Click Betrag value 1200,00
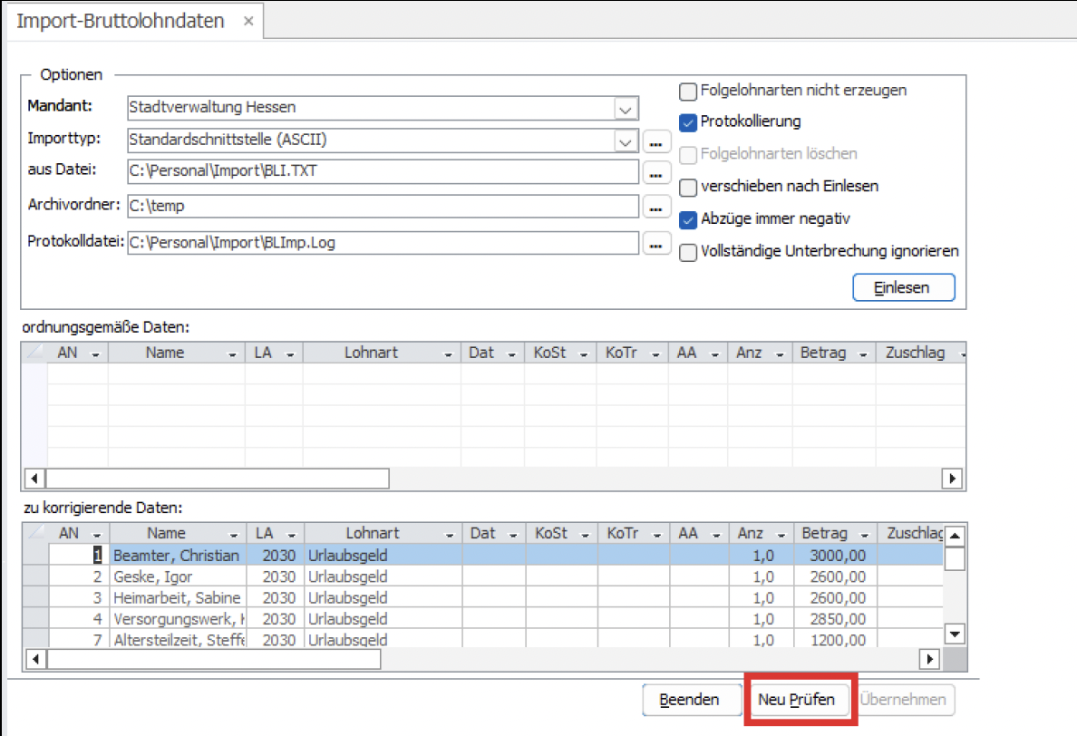Screen dimensions: 1077x736 pyautogui.click(x=838, y=640)
